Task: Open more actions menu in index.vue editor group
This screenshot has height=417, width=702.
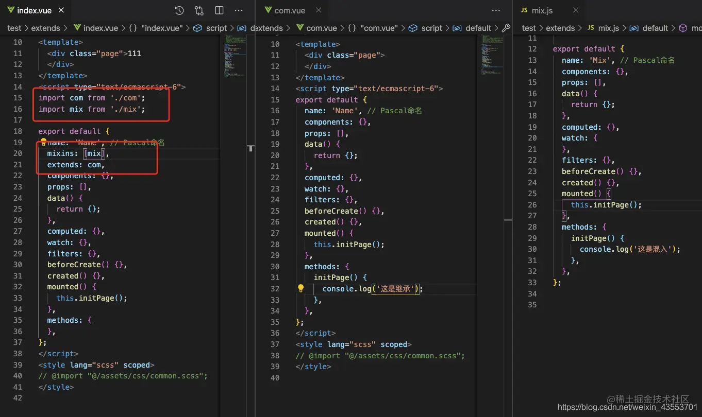Action: point(239,10)
